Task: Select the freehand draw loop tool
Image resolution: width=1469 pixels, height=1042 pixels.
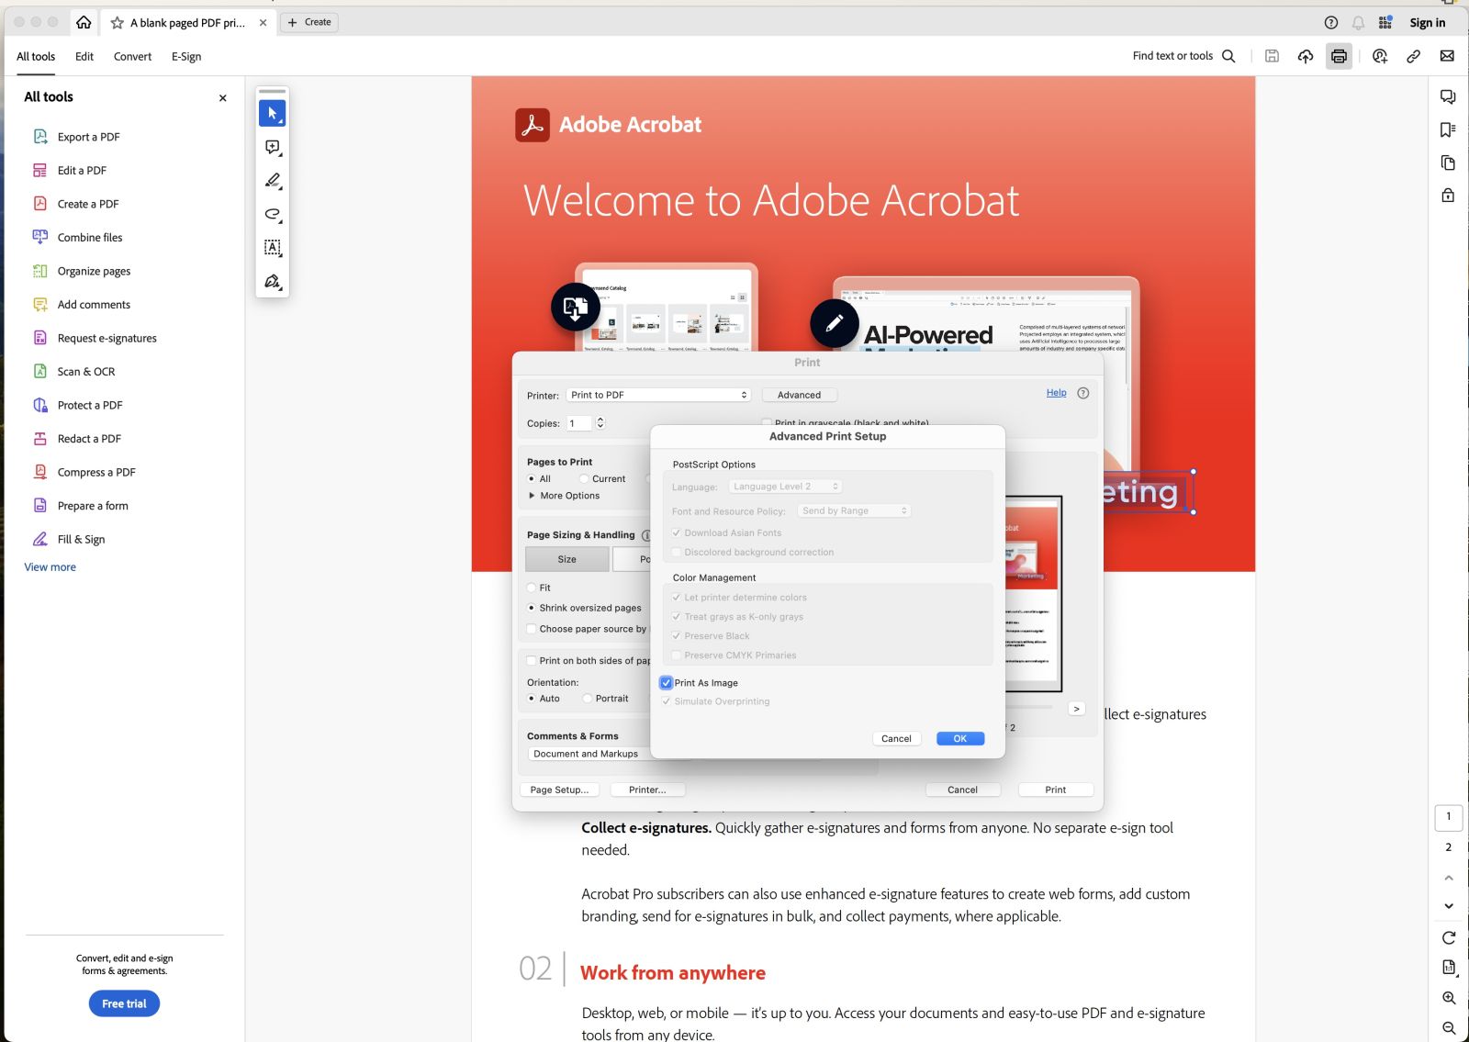Action: pyautogui.click(x=273, y=214)
